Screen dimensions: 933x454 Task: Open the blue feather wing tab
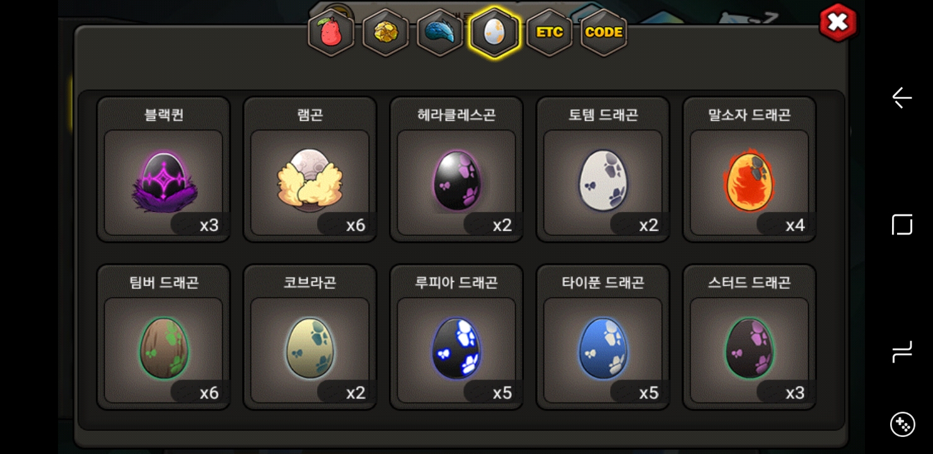coord(440,32)
